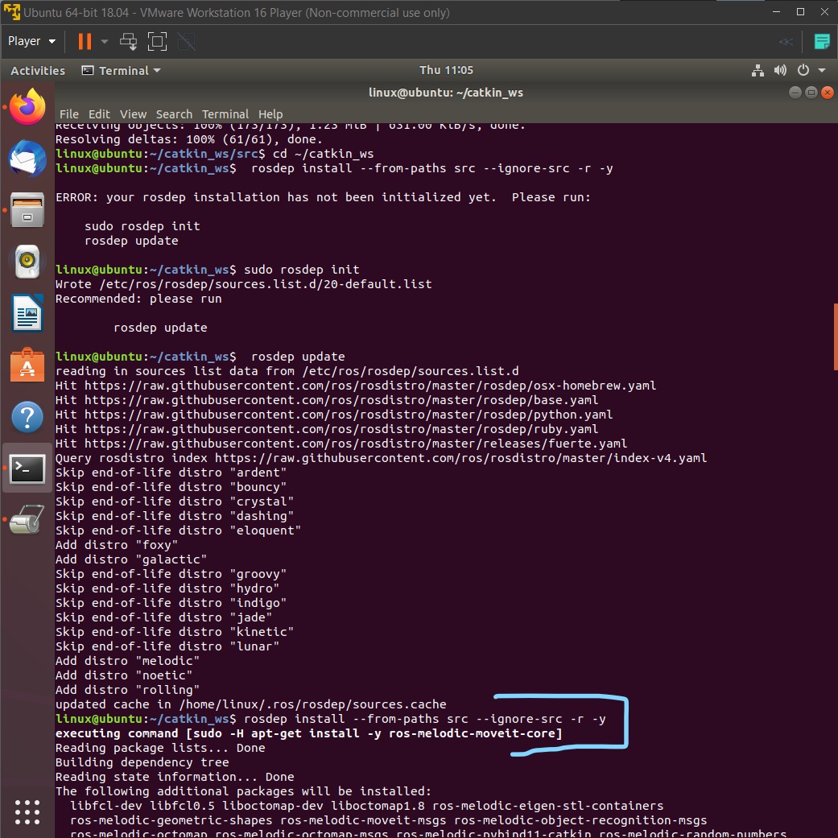The height and width of the screenshot is (838, 838).
Task: Click the network icon in the top bar
Action: click(x=758, y=70)
